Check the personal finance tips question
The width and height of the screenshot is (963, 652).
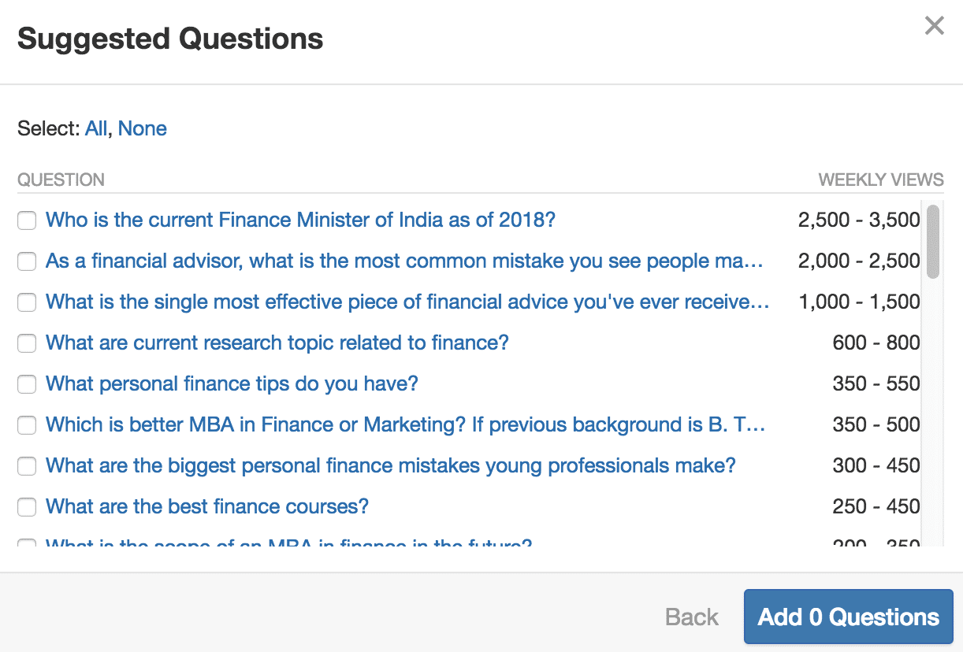coord(26,384)
